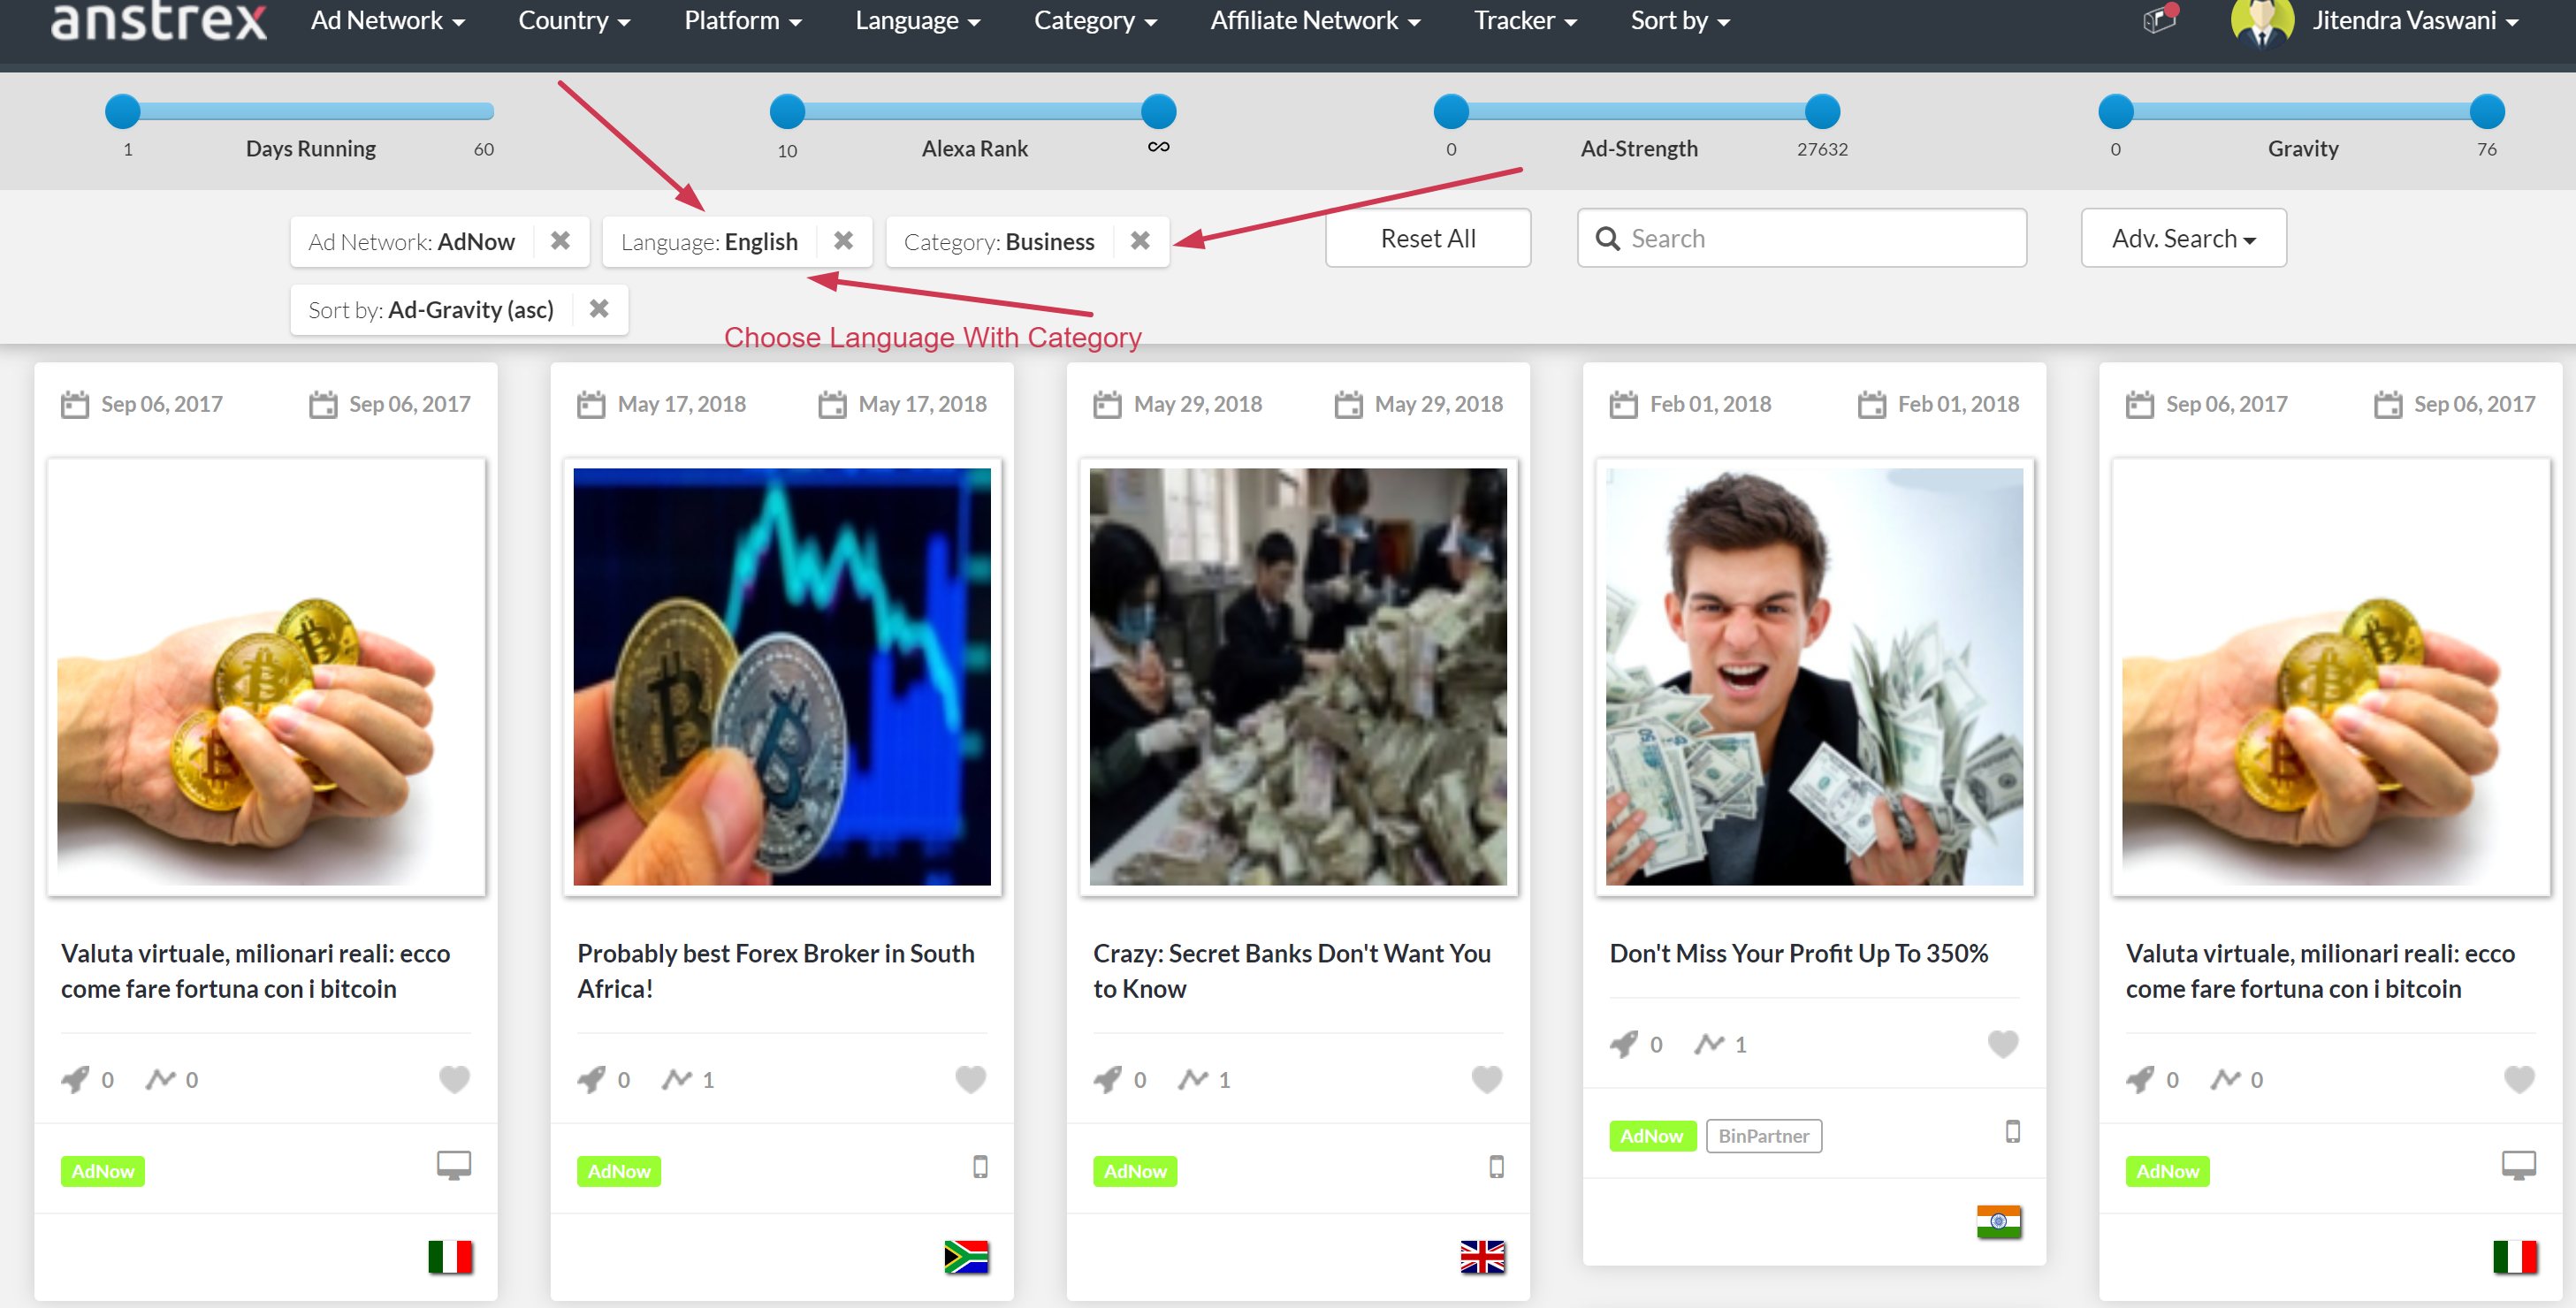Click mobile device icon on Secret Banks ad
This screenshot has width=2576, height=1308.
1496,1167
